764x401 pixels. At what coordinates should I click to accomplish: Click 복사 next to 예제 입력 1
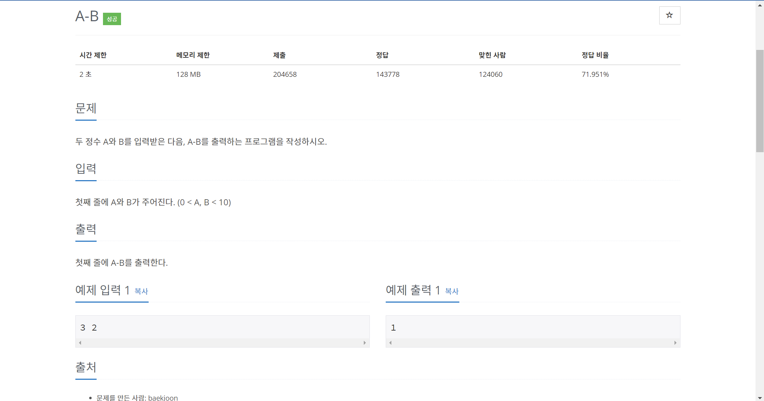point(141,291)
